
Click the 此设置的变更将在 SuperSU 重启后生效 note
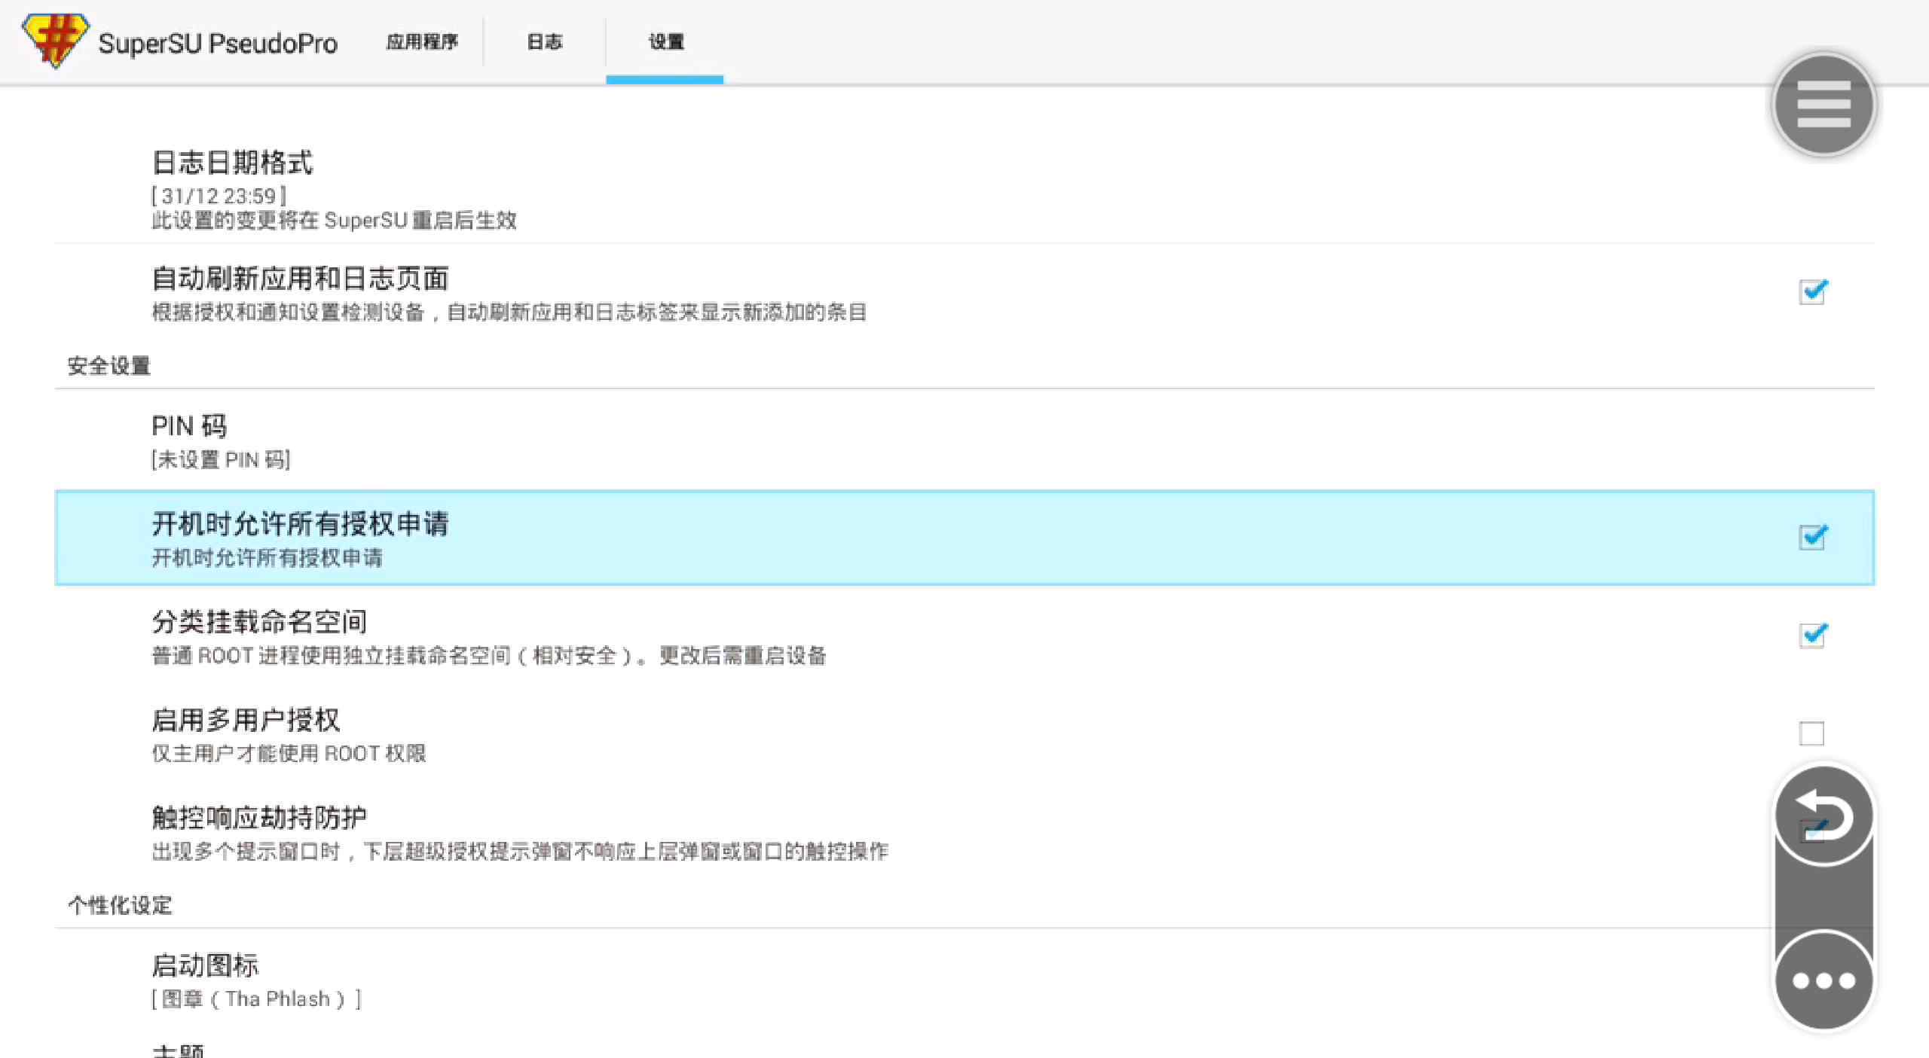(335, 221)
